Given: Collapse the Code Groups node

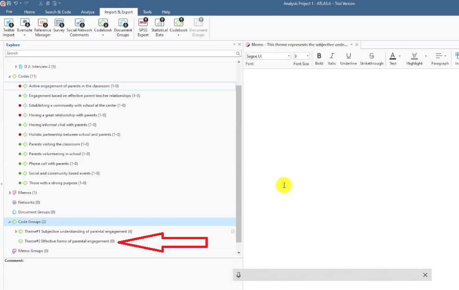Looking at the screenshot, I should [x=10, y=222].
